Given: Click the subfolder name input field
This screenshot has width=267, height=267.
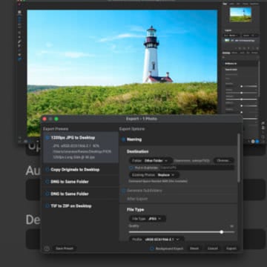Looking at the screenshot, I should [197, 168].
